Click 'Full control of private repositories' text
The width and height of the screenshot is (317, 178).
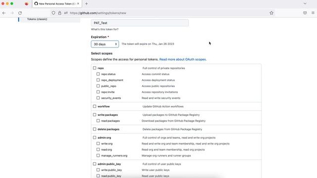(x=163, y=68)
